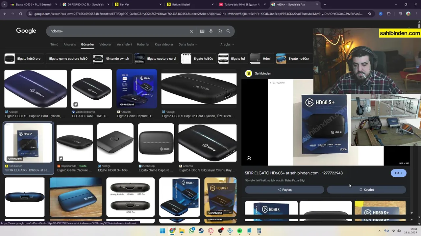Click the Kaydet save button
The image size is (421, 236).
(x=366, y=190)
